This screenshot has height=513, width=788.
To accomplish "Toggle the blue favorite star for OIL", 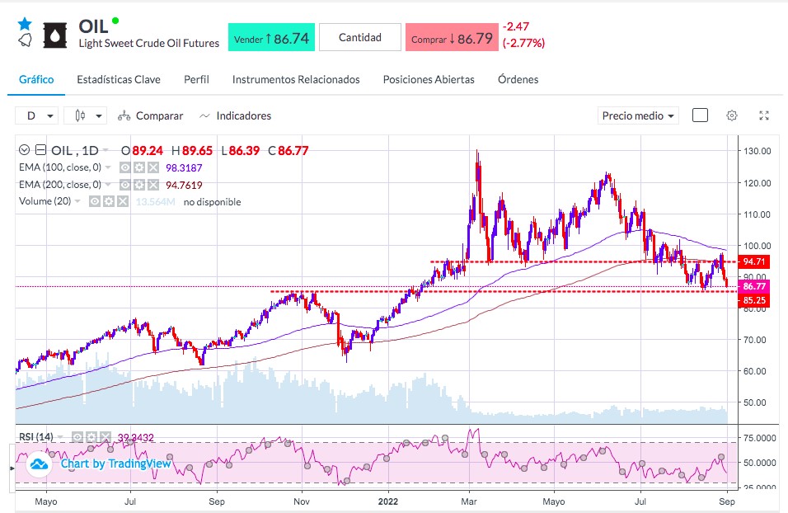I will click(25, 24).
